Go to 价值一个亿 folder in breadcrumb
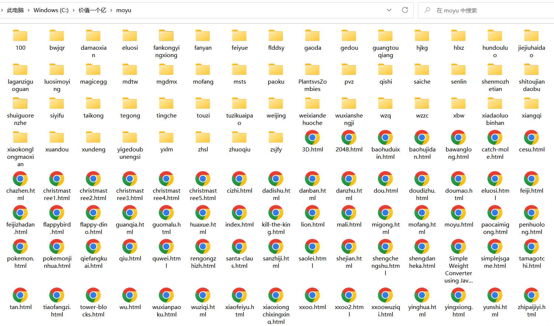Image resolution: width=554 pixels, height=326 pixels. coord(92,10)
